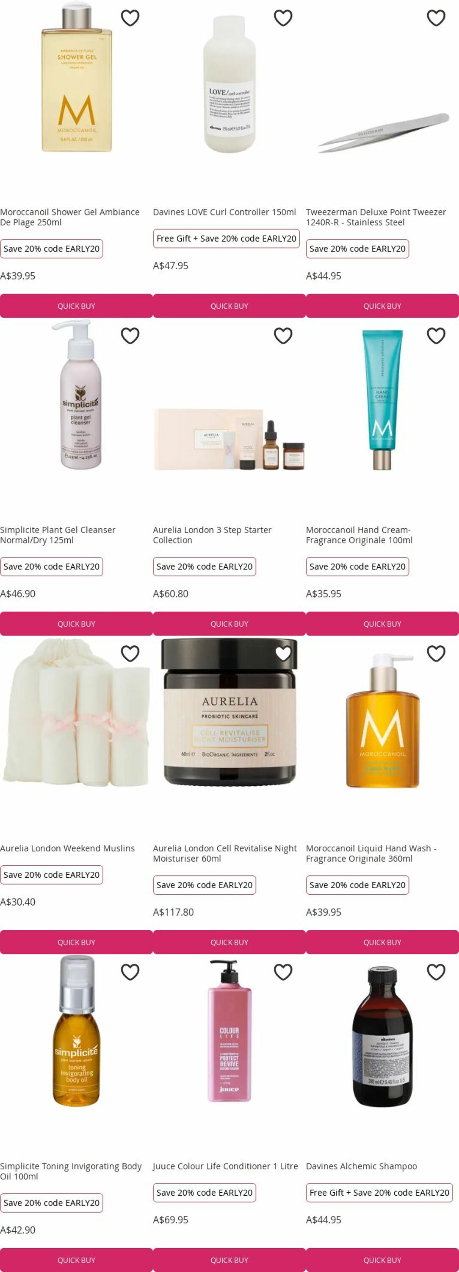Quick buy the Aurelia 3 Step Starter Collection
Viewport: 459px width, 1272px height.
229,624
